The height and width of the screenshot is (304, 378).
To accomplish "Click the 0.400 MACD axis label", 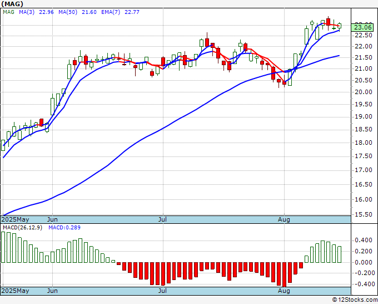I will click(x=364, y=241).
